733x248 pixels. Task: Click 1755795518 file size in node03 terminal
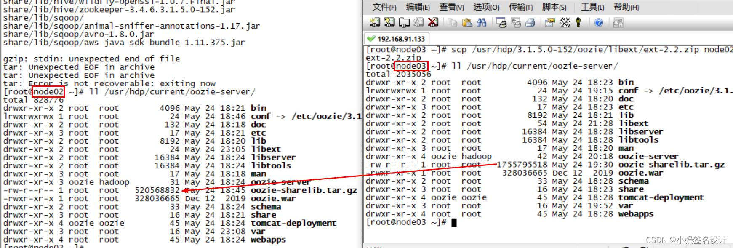[522, 165]
